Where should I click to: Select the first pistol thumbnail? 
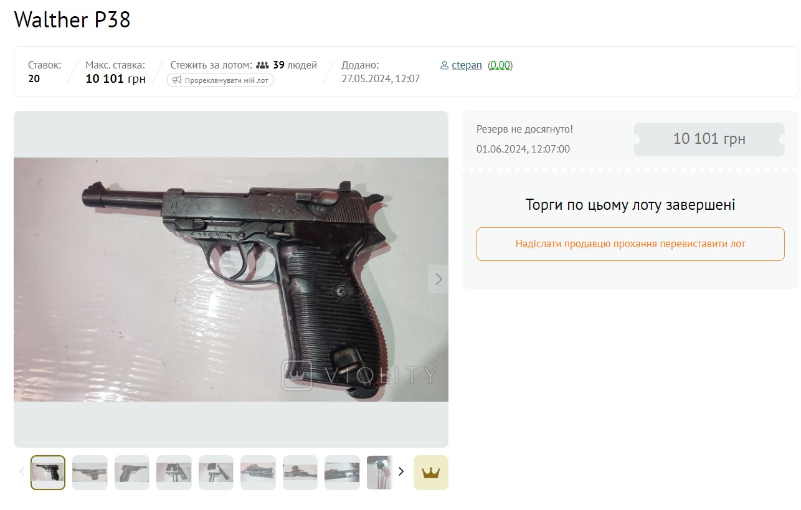48,473
